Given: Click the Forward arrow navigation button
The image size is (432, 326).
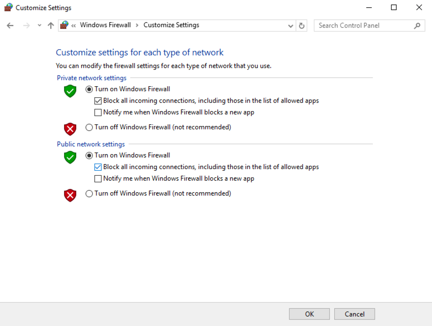Looking at the screenshot, I should click(x=26, y=25).
